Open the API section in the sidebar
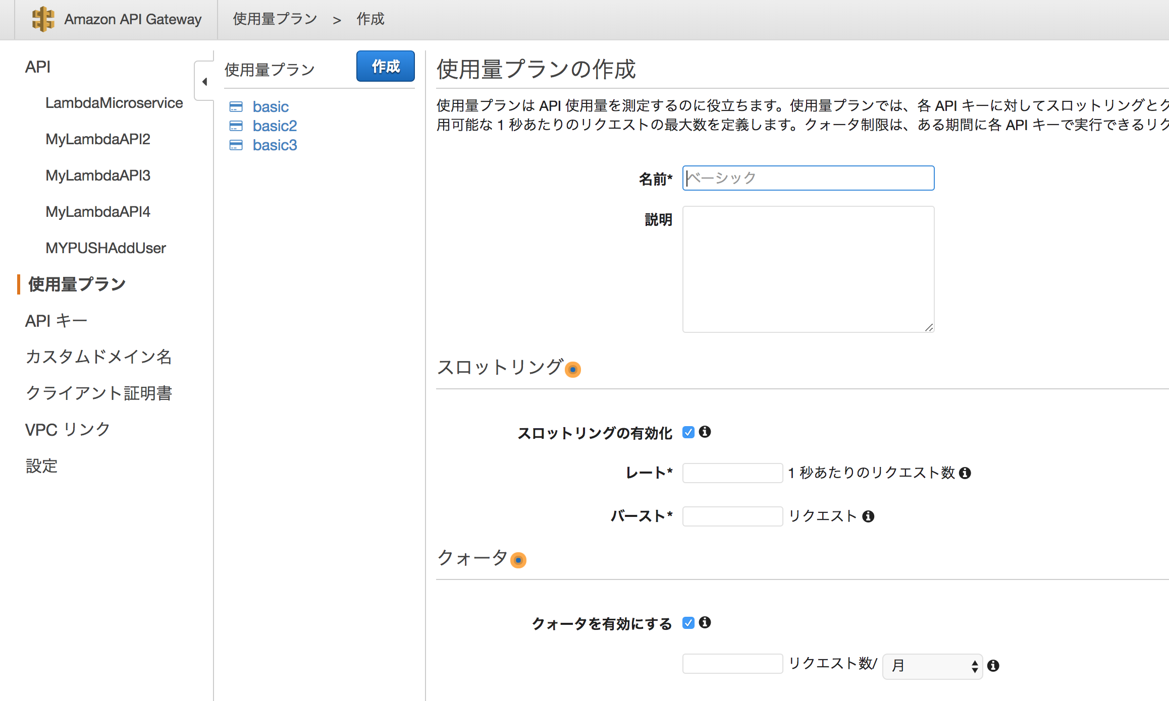 tap(38, 67)
